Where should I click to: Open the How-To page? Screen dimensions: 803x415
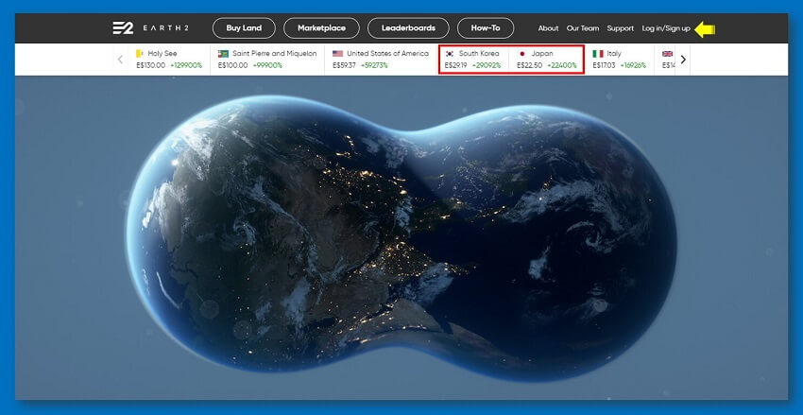(486, 28)
